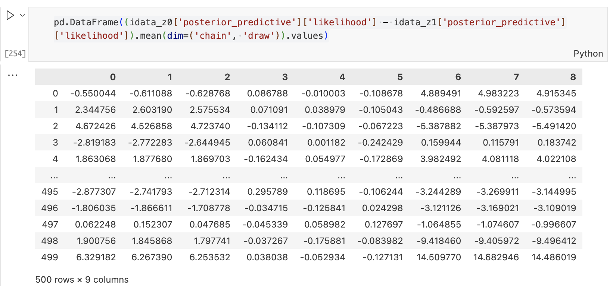This screenshot has width=613, height=286.
Task: Select column header 8 of the DataFrame
Action: [573, 77]
